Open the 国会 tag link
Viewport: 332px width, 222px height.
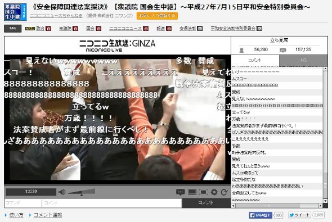click(90, 28)
